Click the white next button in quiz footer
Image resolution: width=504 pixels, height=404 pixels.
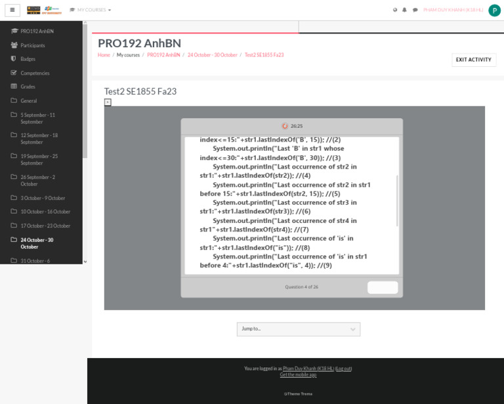coord(383,287)
